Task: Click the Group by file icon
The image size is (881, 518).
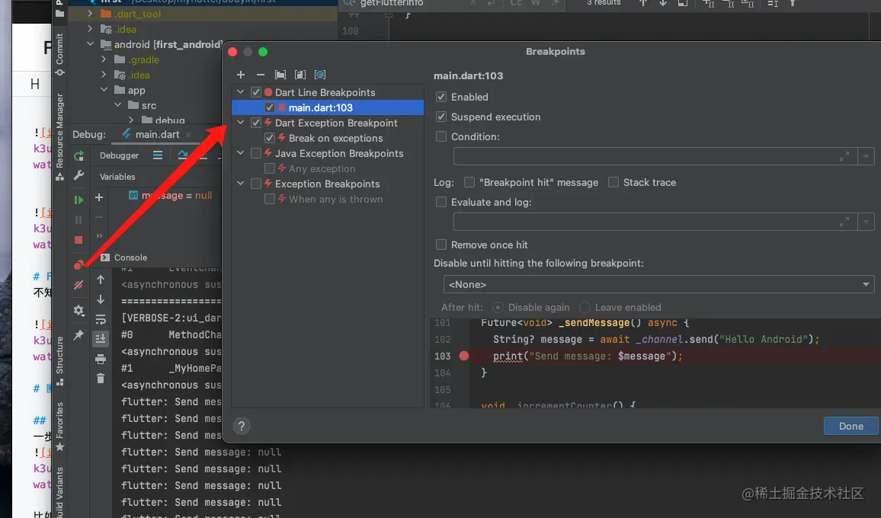Action: 300,75
